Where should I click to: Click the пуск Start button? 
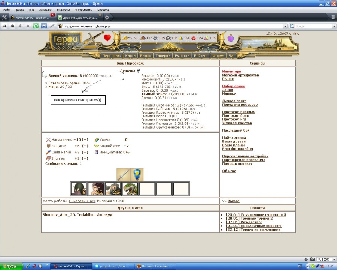(x=11, y=266)
